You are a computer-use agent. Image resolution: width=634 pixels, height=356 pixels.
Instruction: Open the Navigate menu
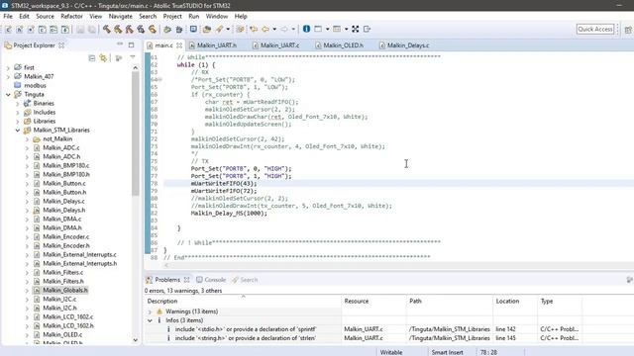(x=120, y=16)
